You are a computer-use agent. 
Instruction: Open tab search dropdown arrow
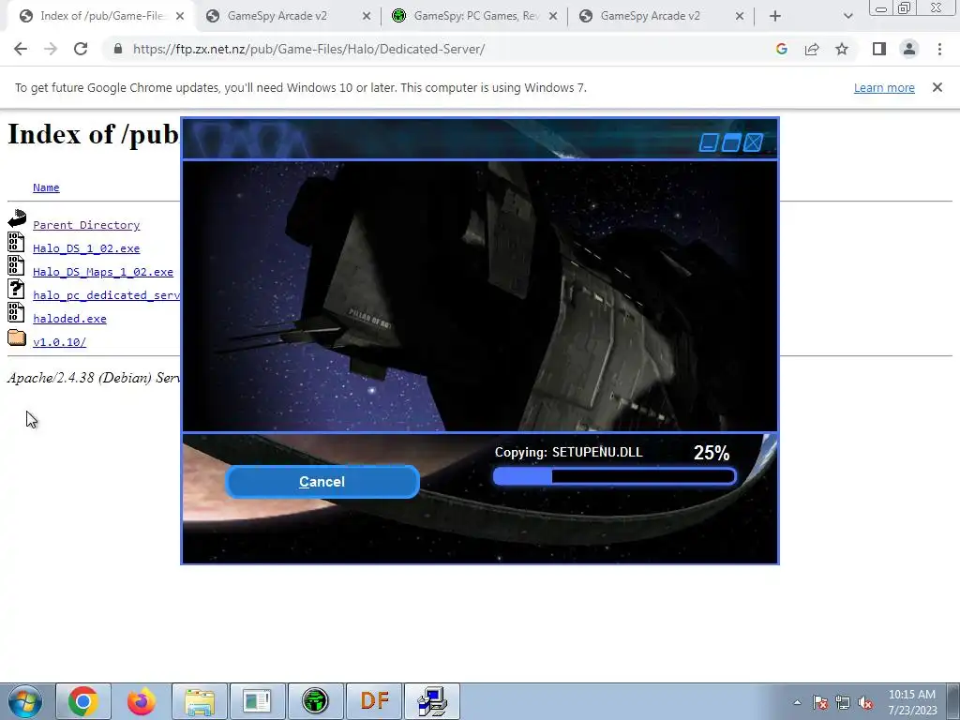click(x=847, y=16)
